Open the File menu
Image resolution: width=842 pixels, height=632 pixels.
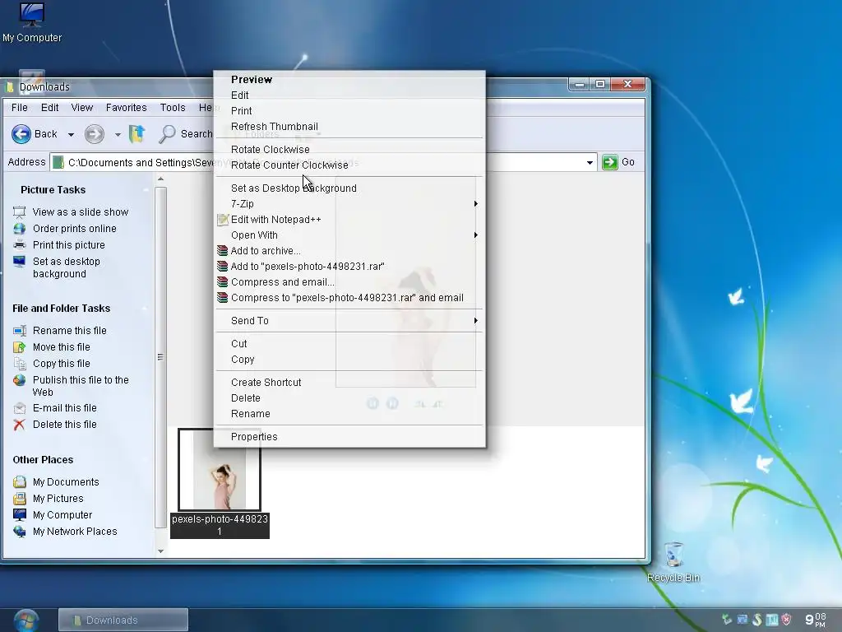pyautogui.click(x=20, y=108)
